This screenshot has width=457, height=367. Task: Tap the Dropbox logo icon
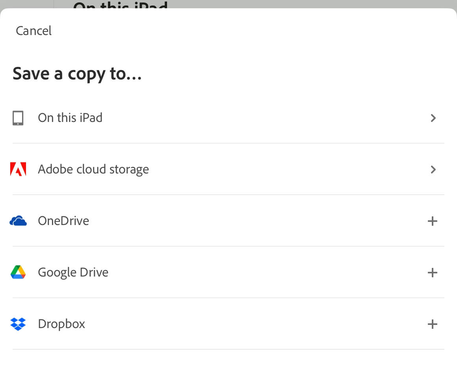18,324
